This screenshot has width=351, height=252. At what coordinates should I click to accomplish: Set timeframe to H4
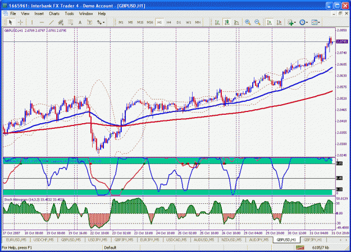tap(169, 22)
